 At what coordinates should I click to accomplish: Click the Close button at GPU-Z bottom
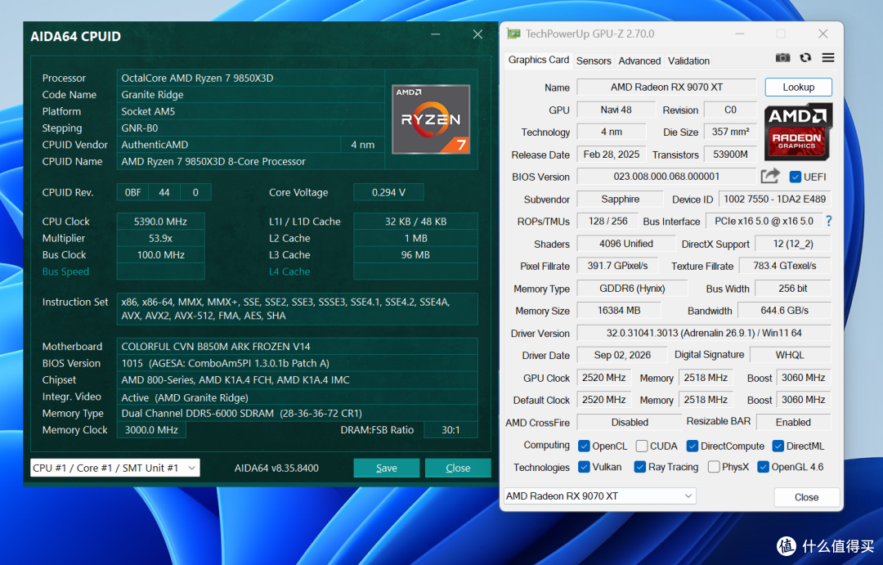tap(806, 497)
